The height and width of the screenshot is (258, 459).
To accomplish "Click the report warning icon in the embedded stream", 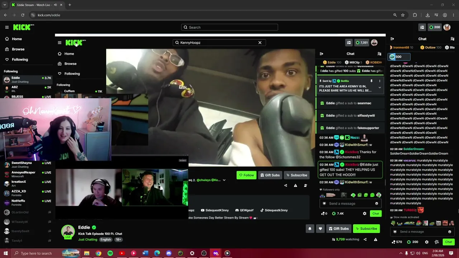I will [x=295, y=186].
